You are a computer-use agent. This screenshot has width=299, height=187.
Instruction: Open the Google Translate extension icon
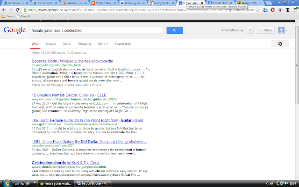click(265, 10)
